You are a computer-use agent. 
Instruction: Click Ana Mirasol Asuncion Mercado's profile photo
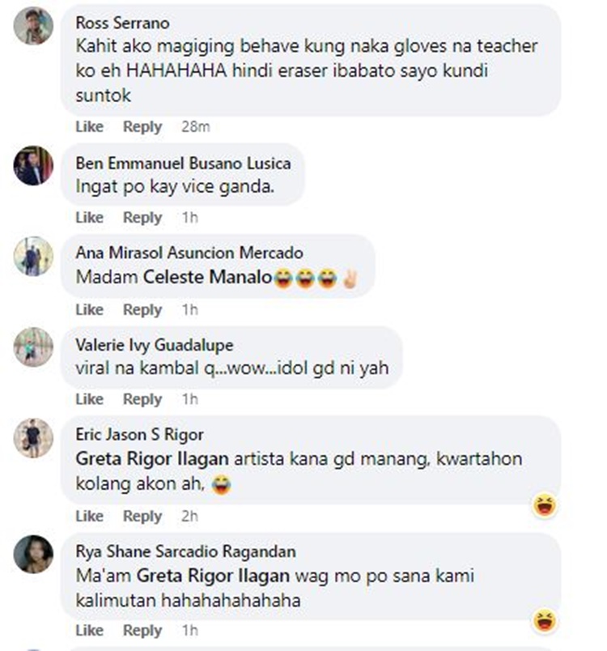[33, 256]
